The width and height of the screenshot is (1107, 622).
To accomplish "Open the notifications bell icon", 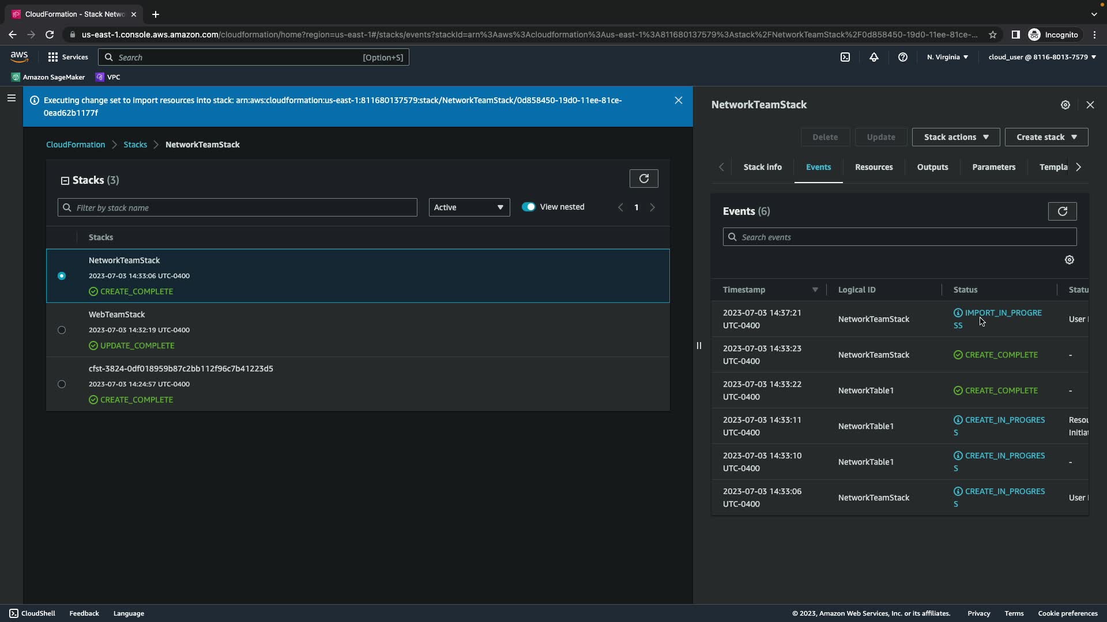I will tap(874, 57).
